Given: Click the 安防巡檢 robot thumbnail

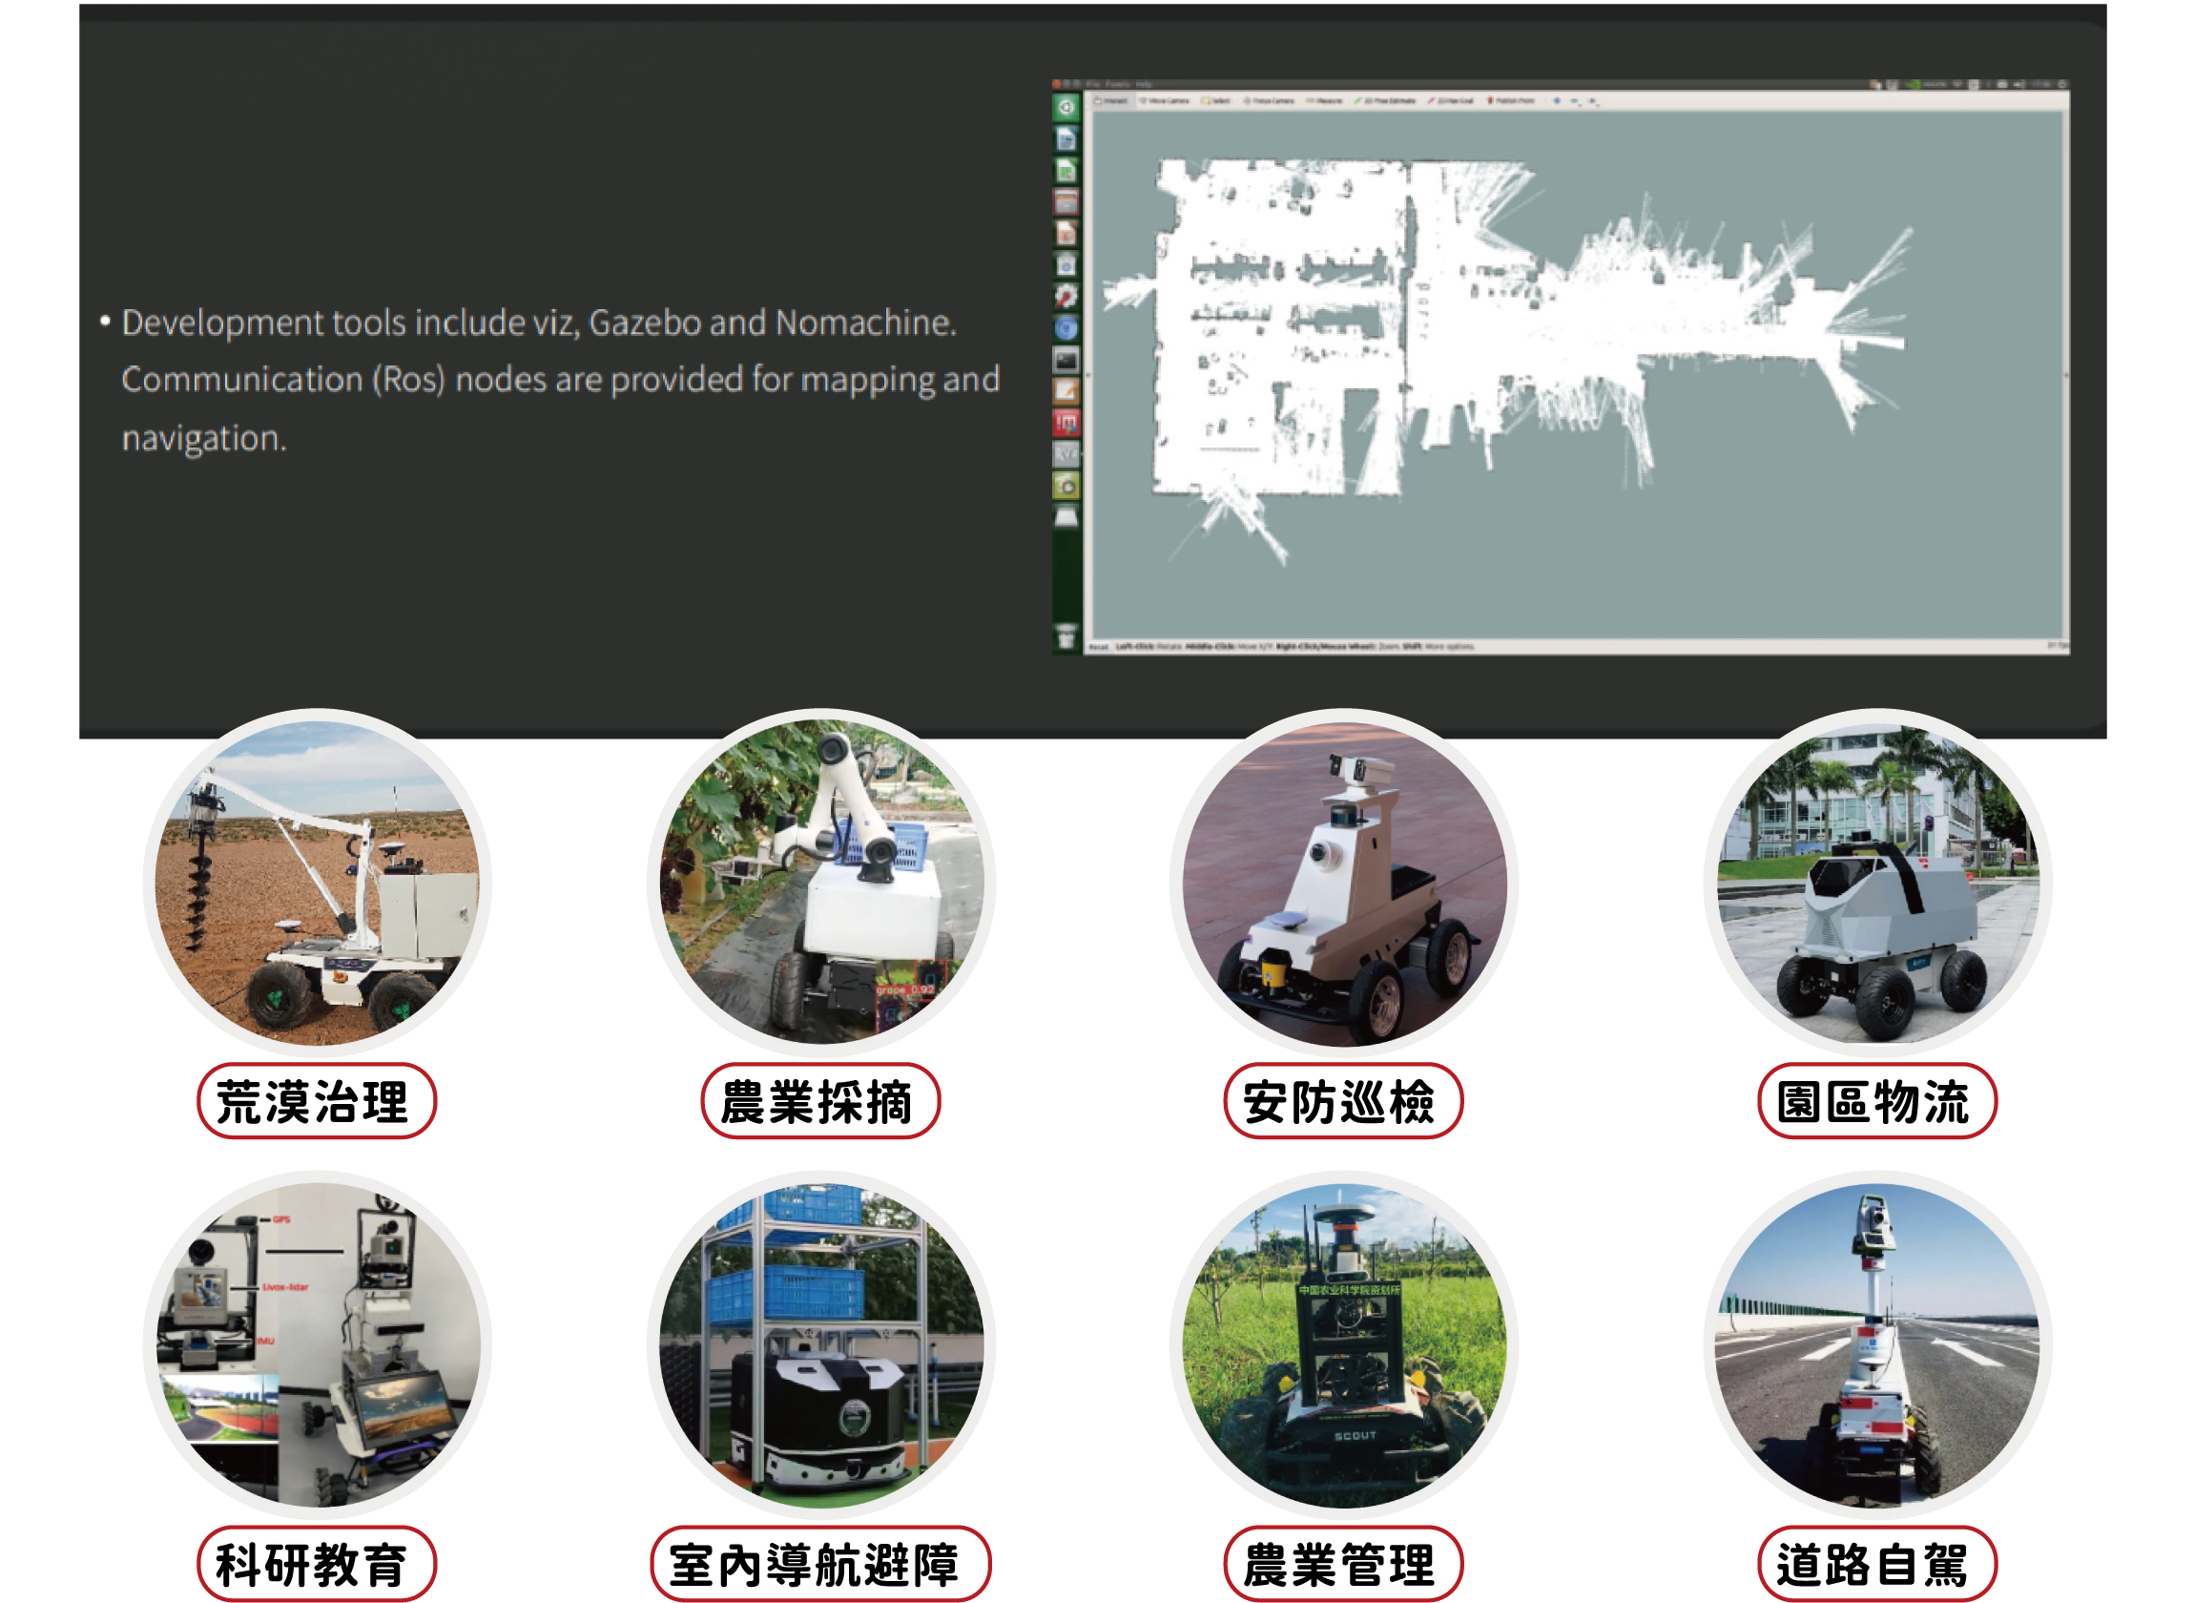Looking at the screenshot, I should click(x=1342, y=883).
